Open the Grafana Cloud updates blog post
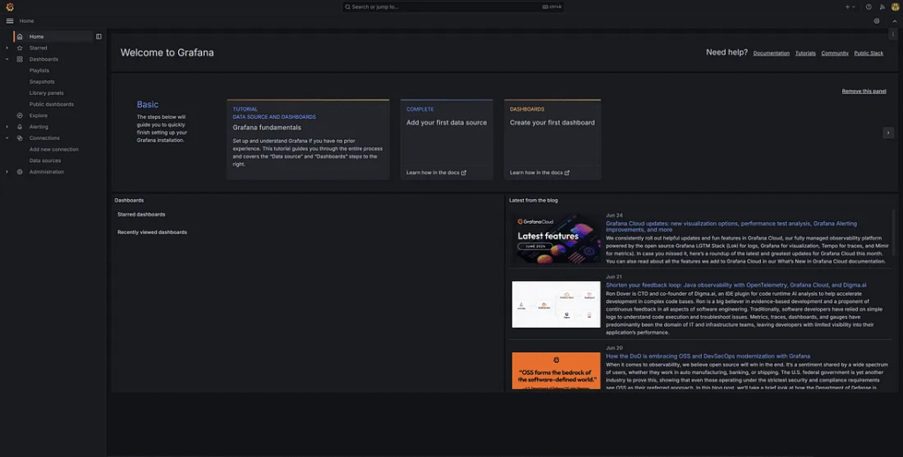The width and height of the screenshot is (903, 457). (x=731, y=226)
